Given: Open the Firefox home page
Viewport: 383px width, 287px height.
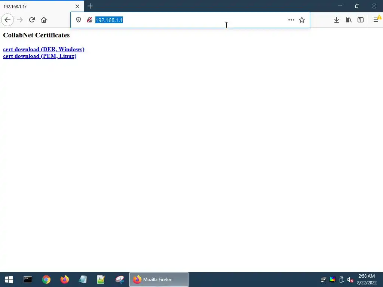Looking at the screenshot, I should (x=44, y=20).
